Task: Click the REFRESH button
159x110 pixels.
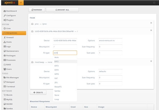Action: coord(37,10)
